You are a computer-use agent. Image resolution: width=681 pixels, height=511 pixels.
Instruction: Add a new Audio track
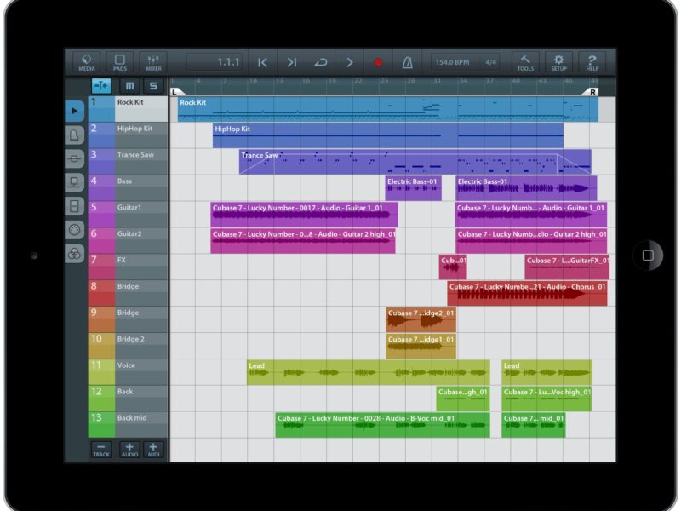129,450
